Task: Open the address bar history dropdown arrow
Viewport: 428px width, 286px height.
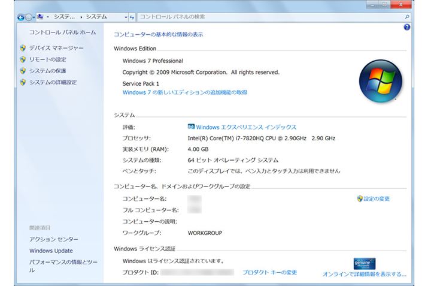Action: [x=126, y=17]
